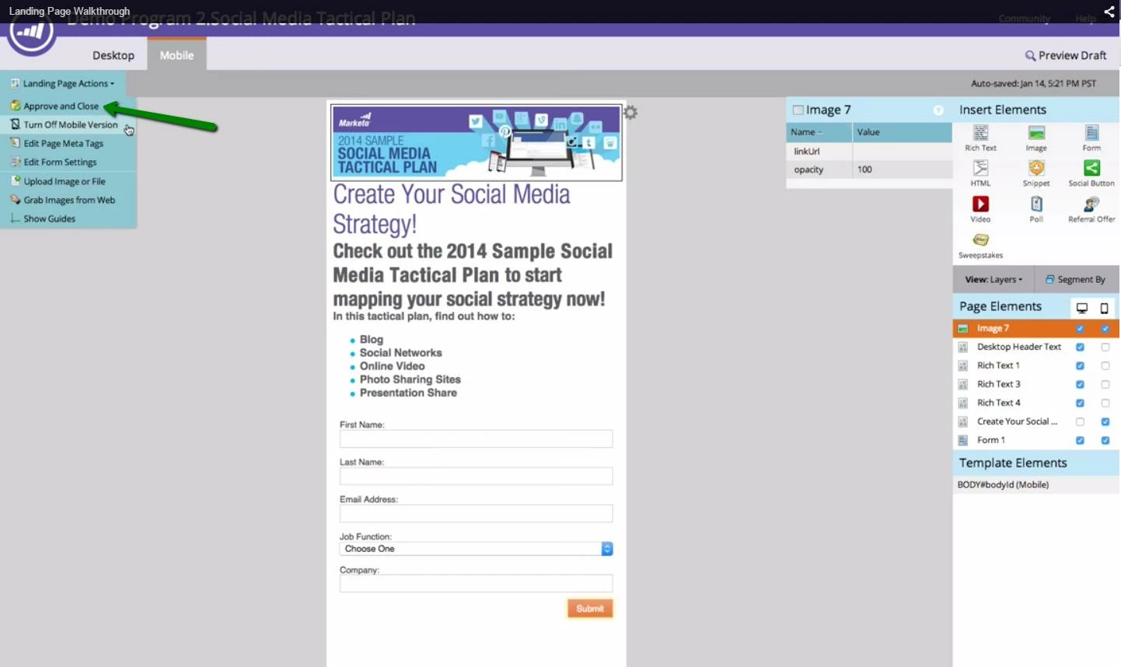
Task: Click the desktop monitor icon in Page Elements header
Action: (x=1081, y=308)
